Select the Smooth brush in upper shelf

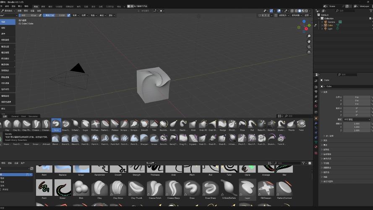click(x=144, y=125)
